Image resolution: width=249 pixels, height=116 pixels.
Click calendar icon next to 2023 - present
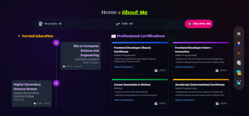tap(64, 66)
